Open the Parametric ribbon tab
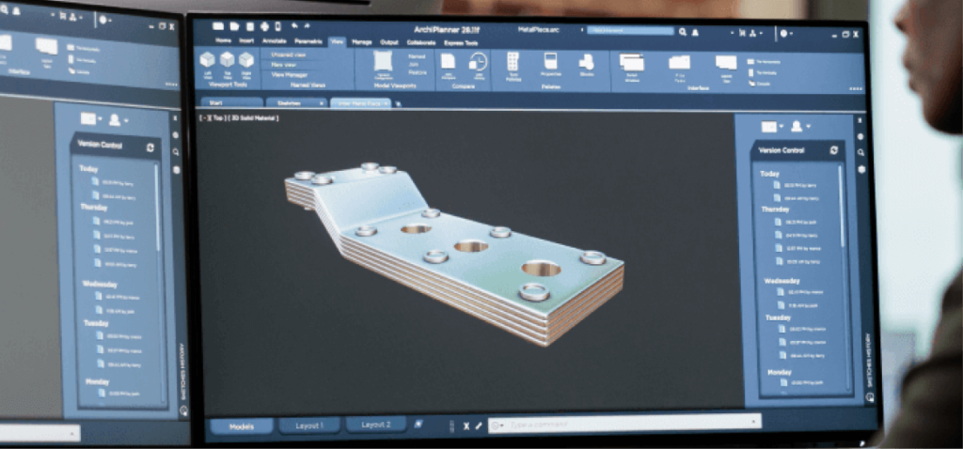The height and width of the screenshot is (449, 963). [x=308, y=41]
